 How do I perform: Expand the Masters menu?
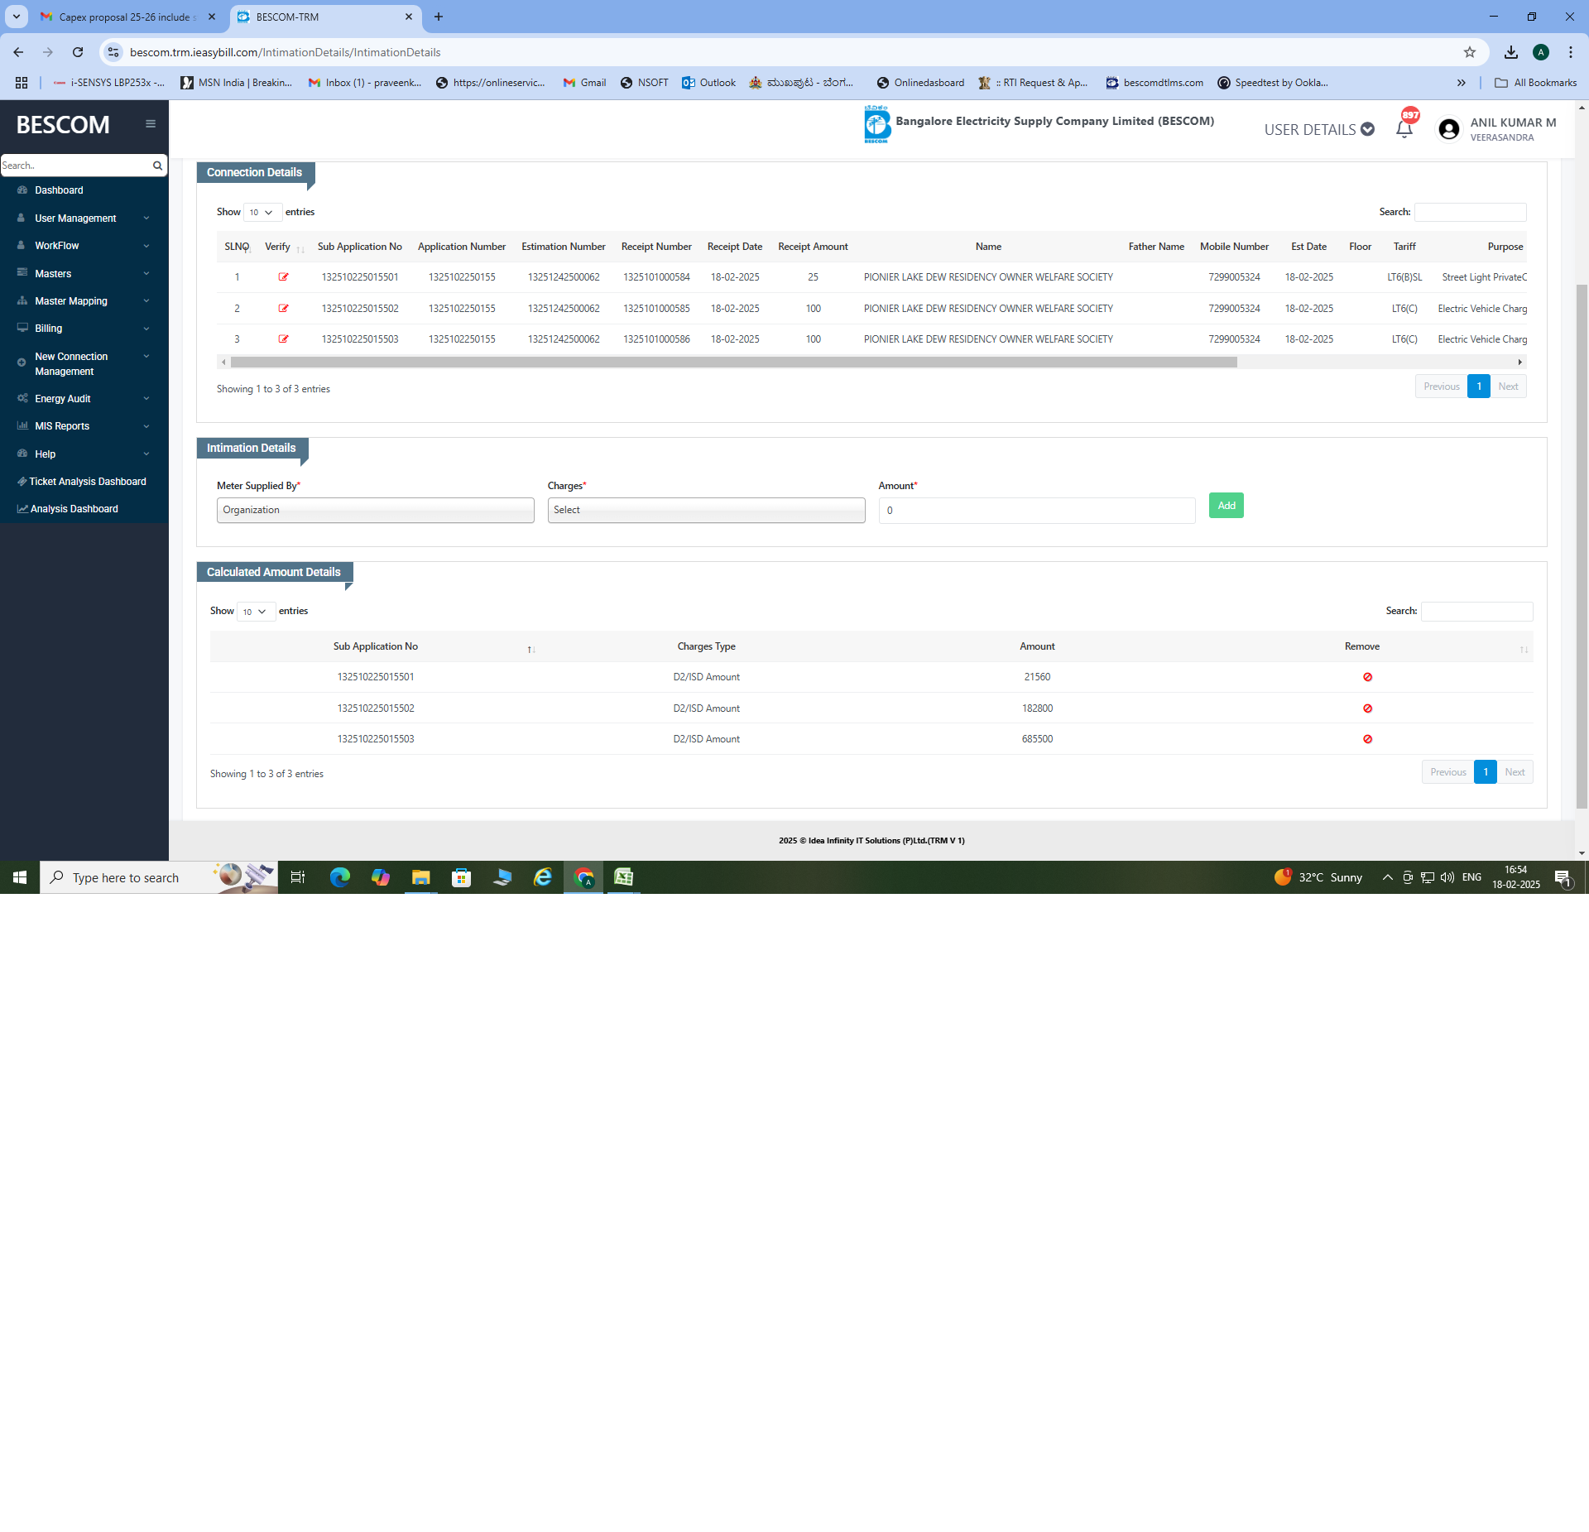(84, 274)
